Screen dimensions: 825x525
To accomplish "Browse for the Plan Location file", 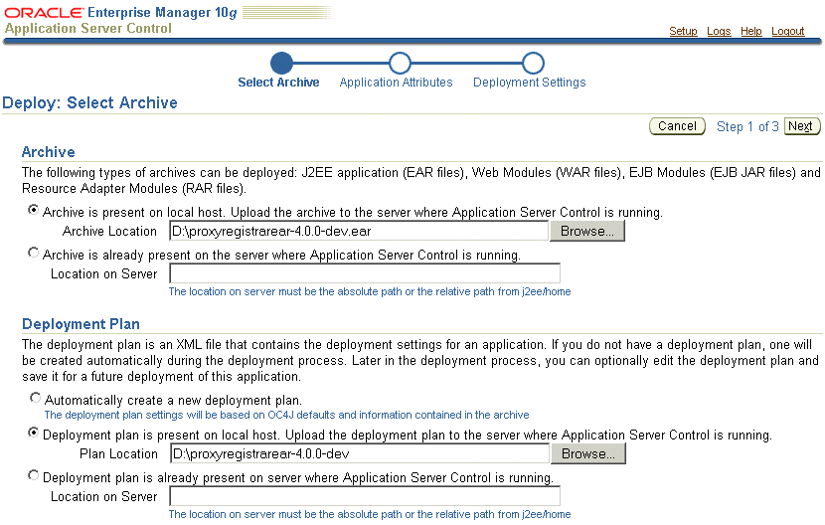I will click(x=588, y=454).
